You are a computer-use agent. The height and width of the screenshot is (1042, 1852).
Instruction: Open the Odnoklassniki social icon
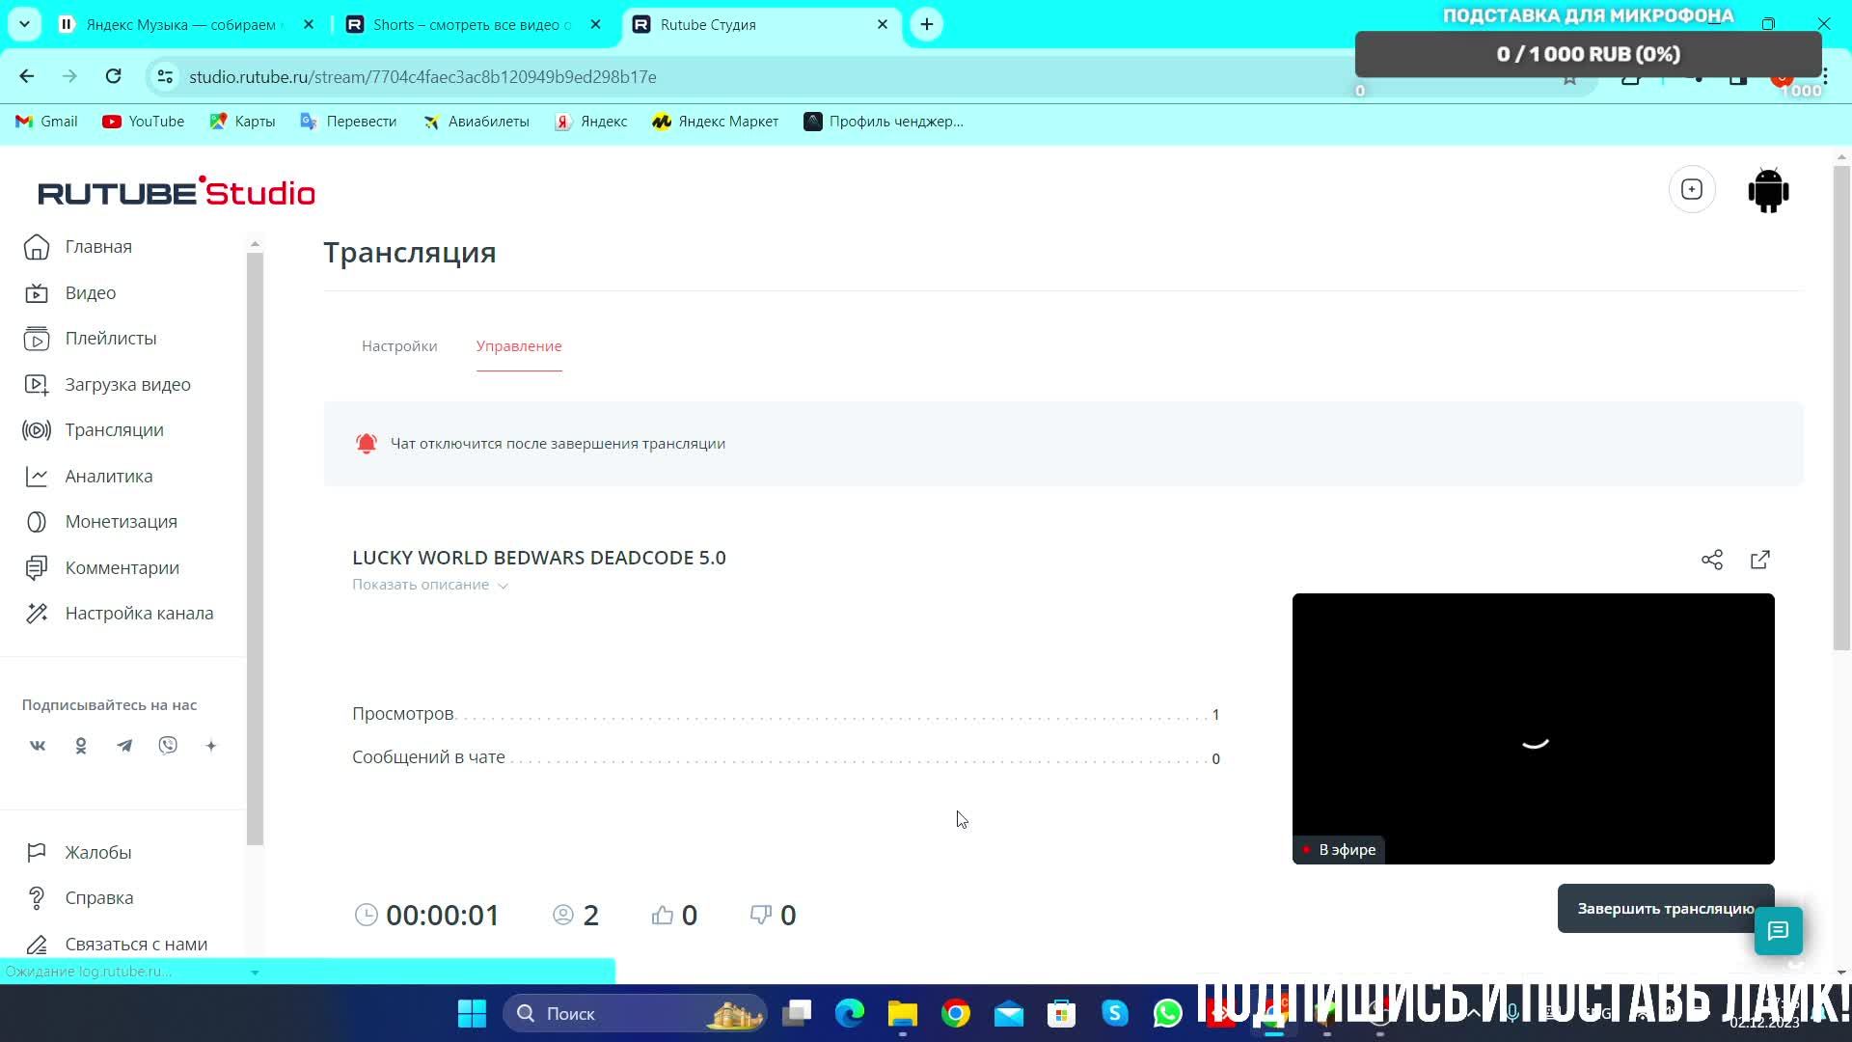click(81, 746)
